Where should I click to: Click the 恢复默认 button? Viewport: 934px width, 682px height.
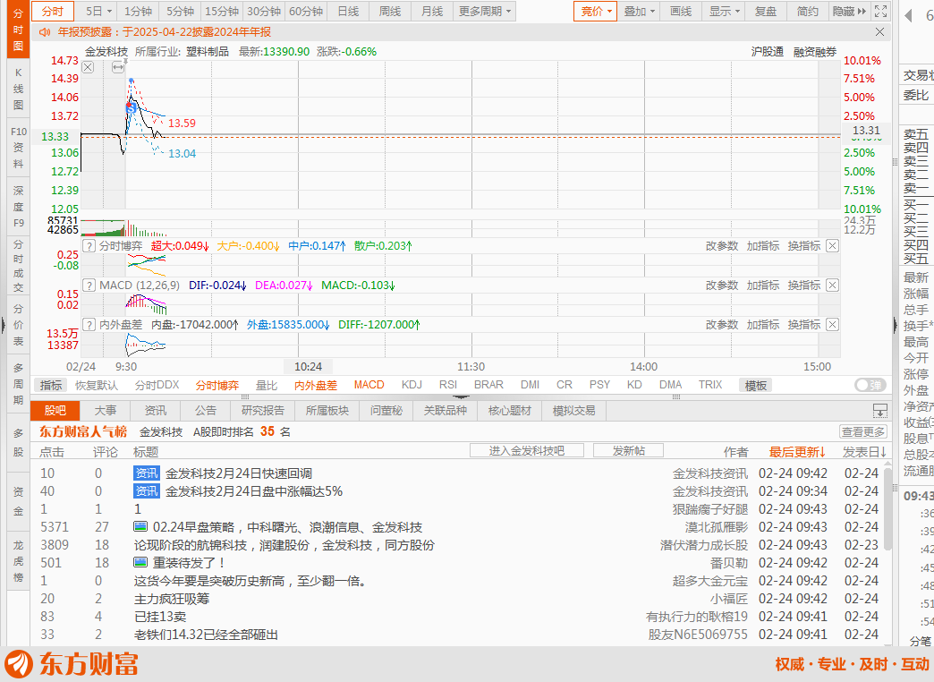[x=97, y=385]
